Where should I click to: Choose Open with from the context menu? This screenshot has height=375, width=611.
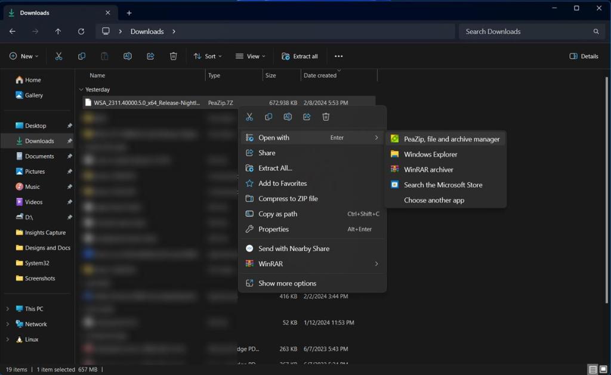click(x=311, y=138)
